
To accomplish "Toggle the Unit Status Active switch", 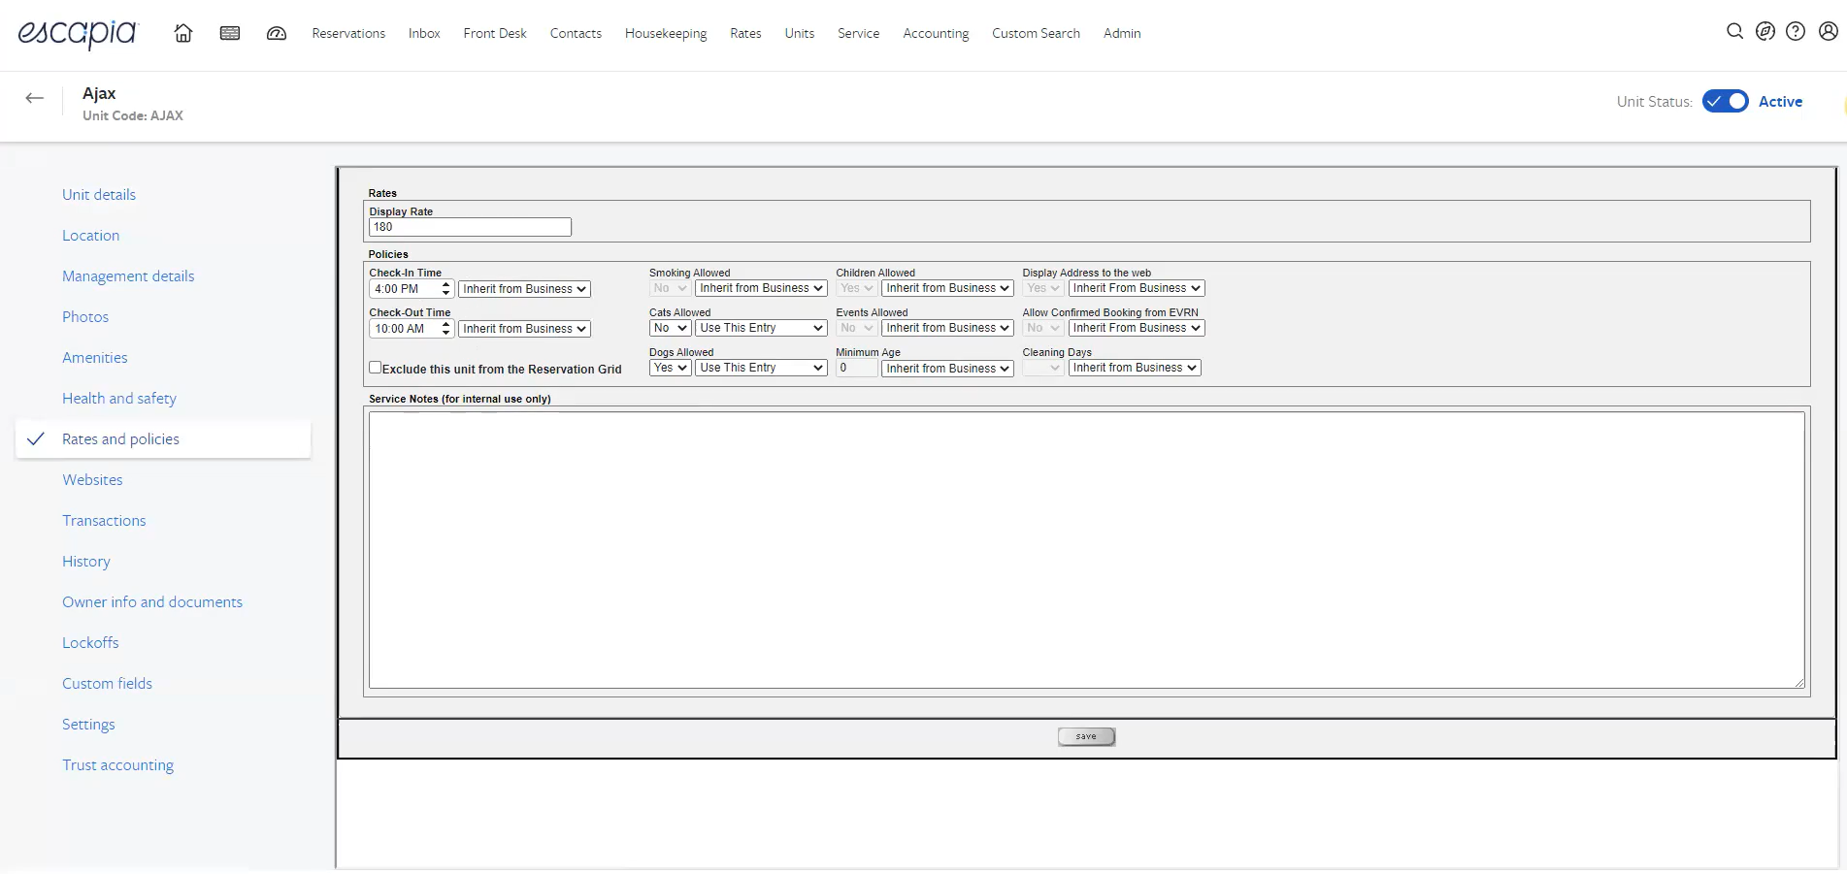I will tap(1725, 102).
